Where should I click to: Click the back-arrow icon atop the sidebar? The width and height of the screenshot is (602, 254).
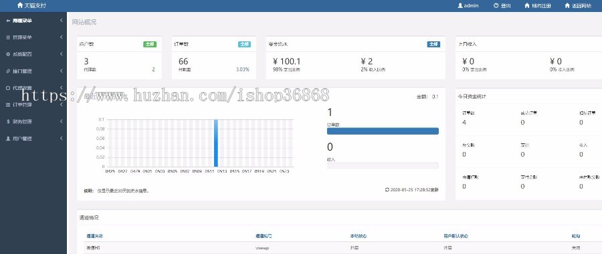point(8,21)
